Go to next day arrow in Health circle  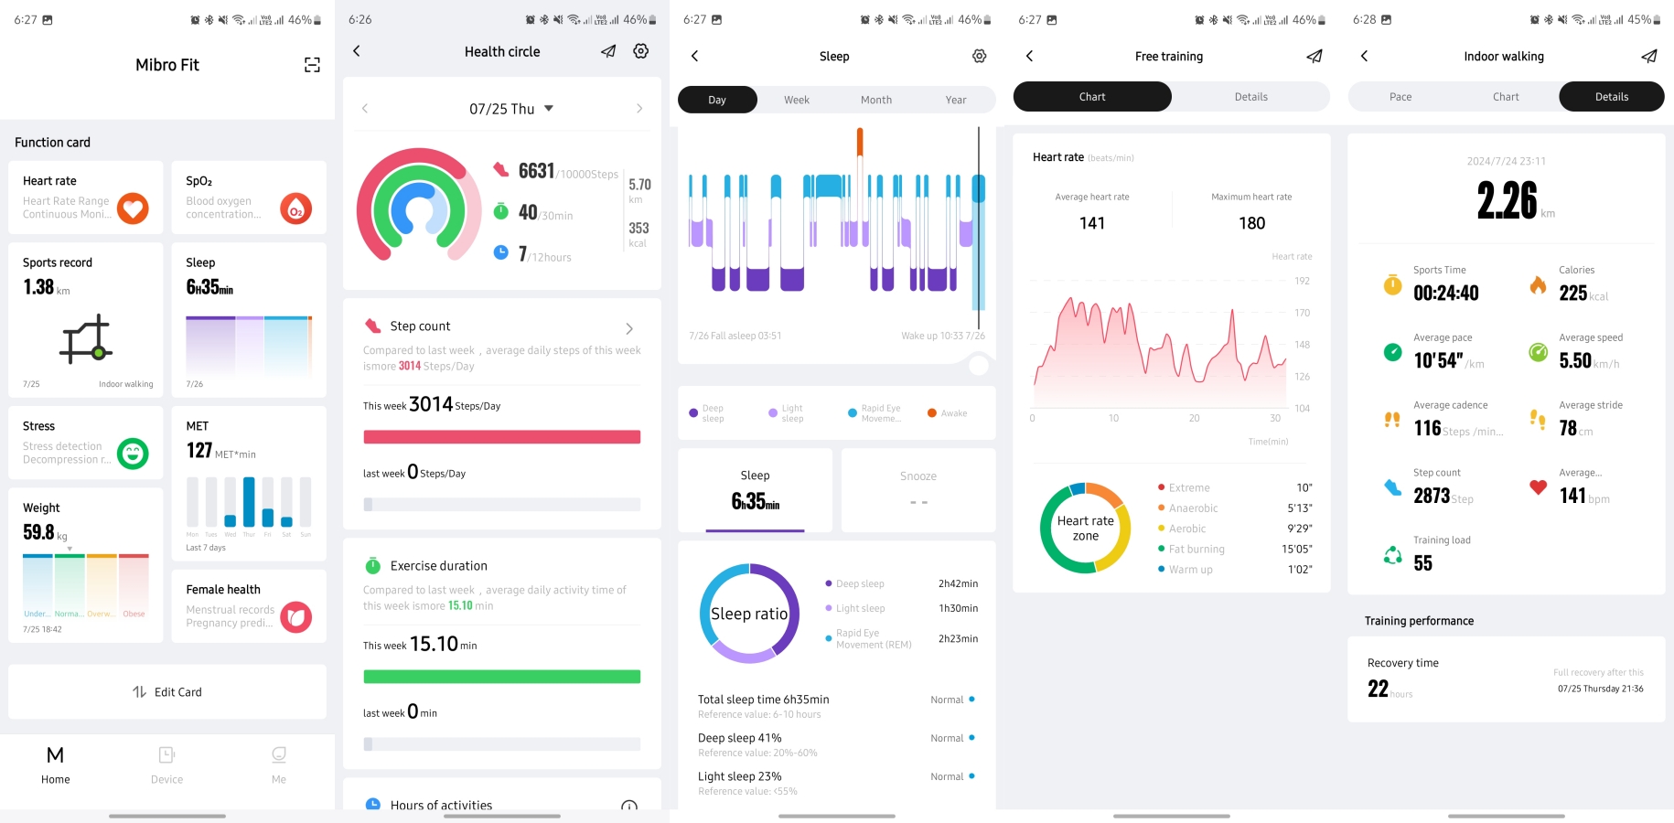(x=639, y=109)
